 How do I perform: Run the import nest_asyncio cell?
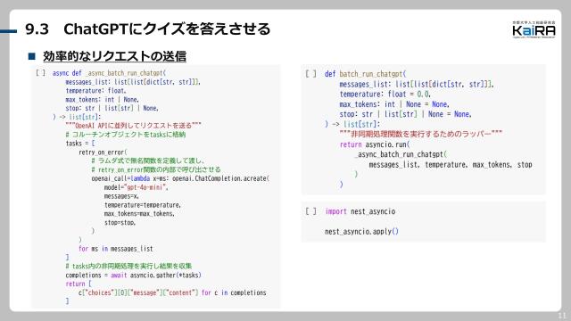tap(311, 211)
